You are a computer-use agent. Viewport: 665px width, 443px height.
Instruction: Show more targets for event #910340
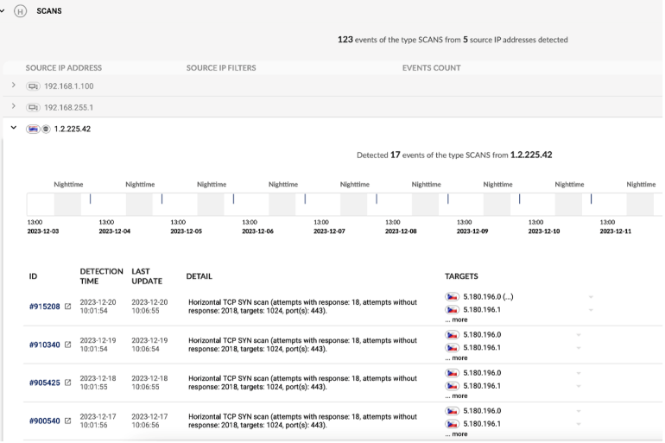pos(456,358)
